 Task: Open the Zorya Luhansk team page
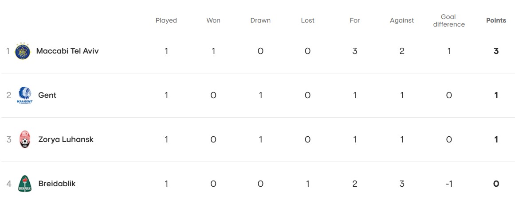pyautogui.click(x=66, y=139)
